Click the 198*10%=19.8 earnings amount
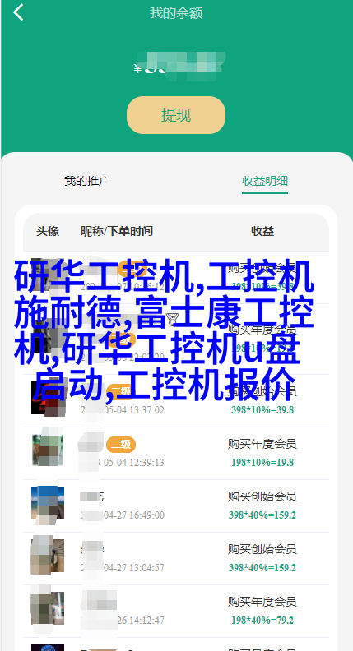 (x=262, y=463)
